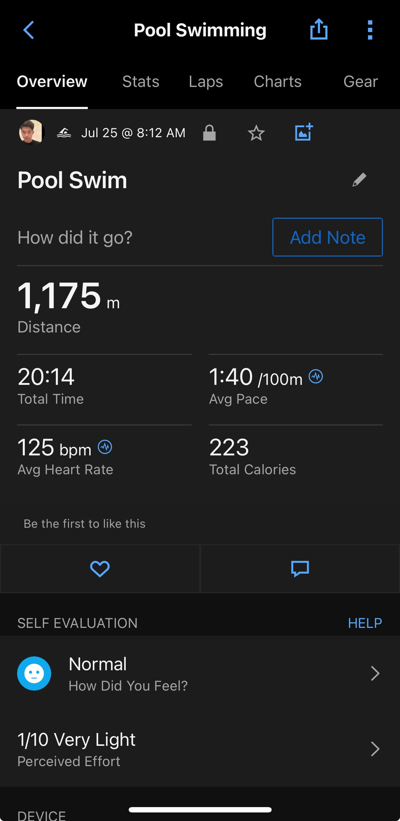Screen dimensions: 400x821
Task: Toggle the privacy lock icon
Action: point(209,133)
